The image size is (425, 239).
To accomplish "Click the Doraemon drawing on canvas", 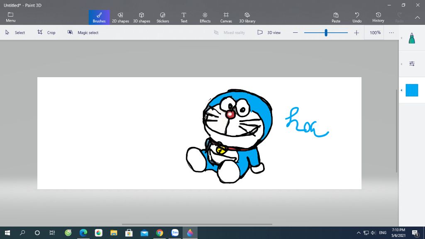I will pos(229,136).
